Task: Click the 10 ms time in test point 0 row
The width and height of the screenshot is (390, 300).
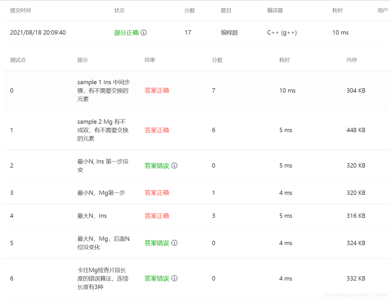Action: coord(287,91)
